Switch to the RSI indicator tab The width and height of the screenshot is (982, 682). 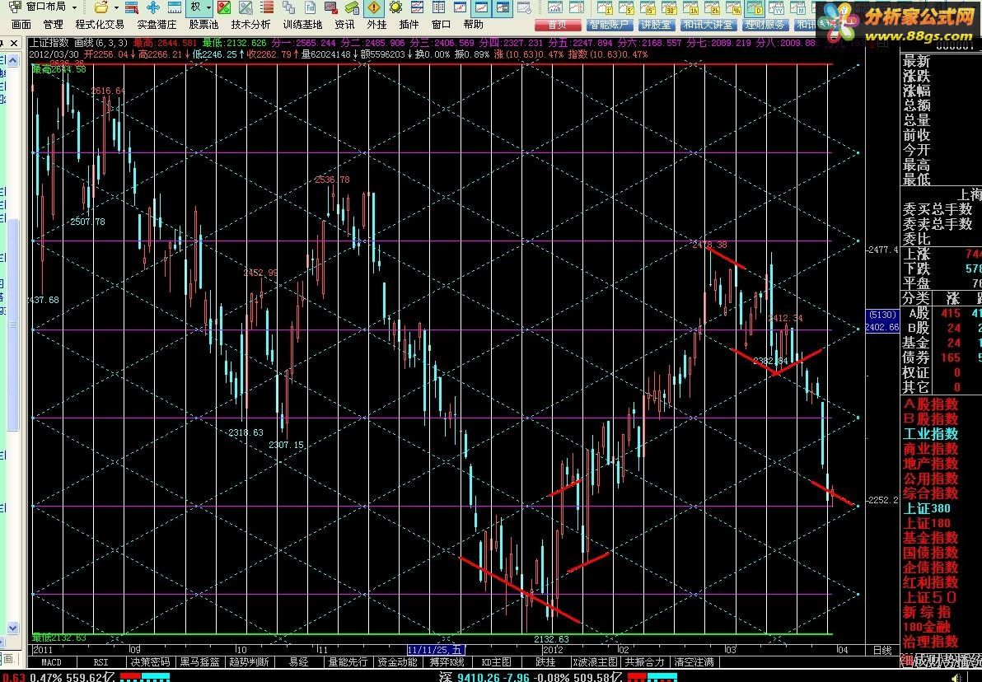coord(101,662)
